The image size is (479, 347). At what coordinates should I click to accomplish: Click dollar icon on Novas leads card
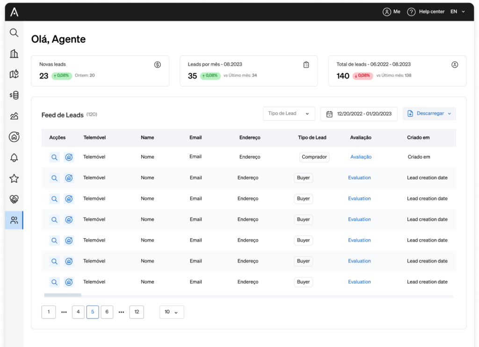157,64
